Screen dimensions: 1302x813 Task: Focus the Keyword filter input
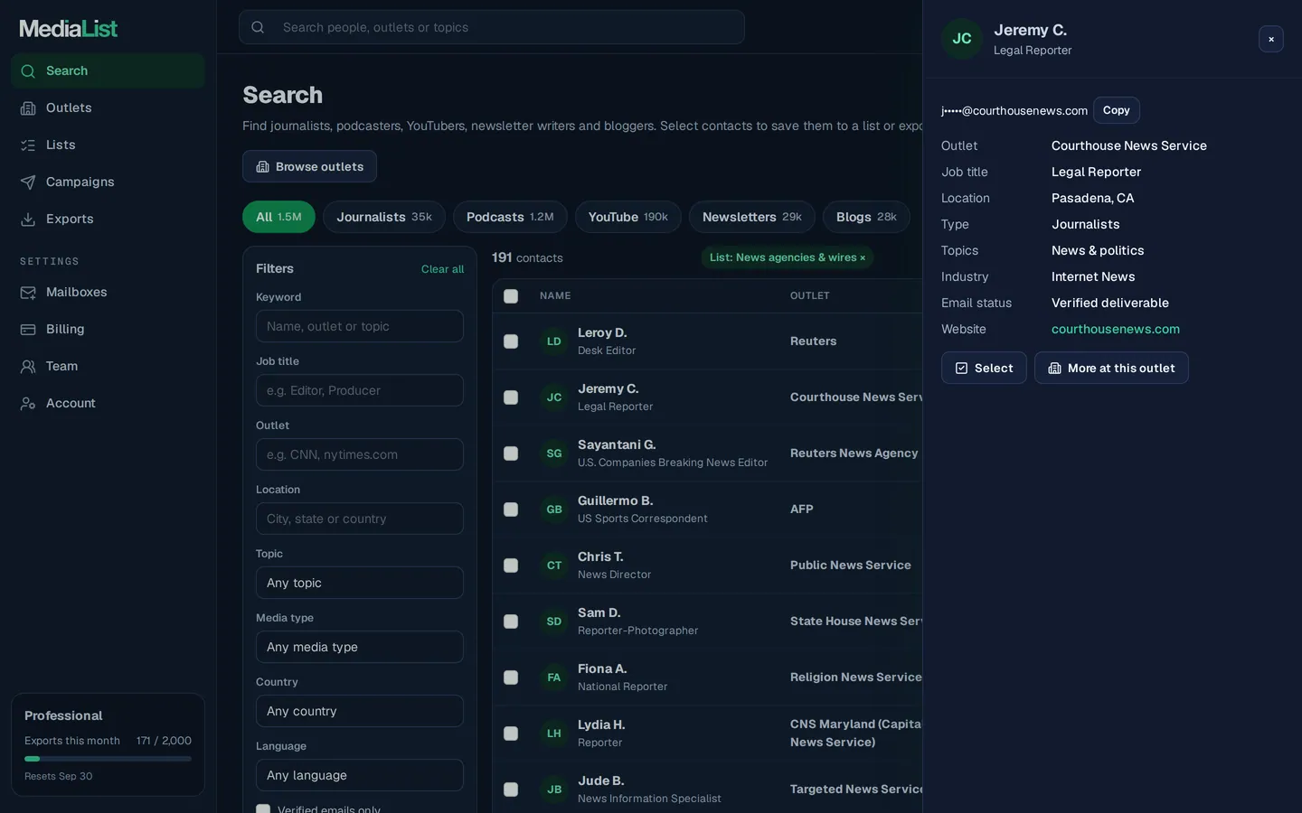[x=360, y=326]
